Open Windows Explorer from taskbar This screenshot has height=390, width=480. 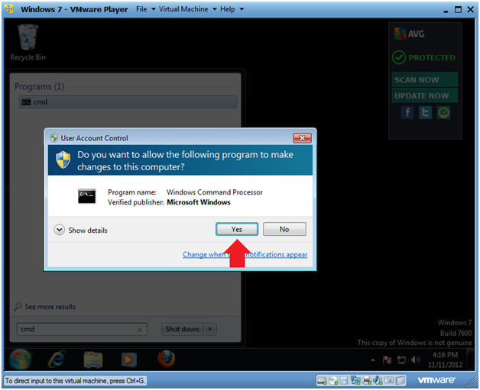pos(93,359)
